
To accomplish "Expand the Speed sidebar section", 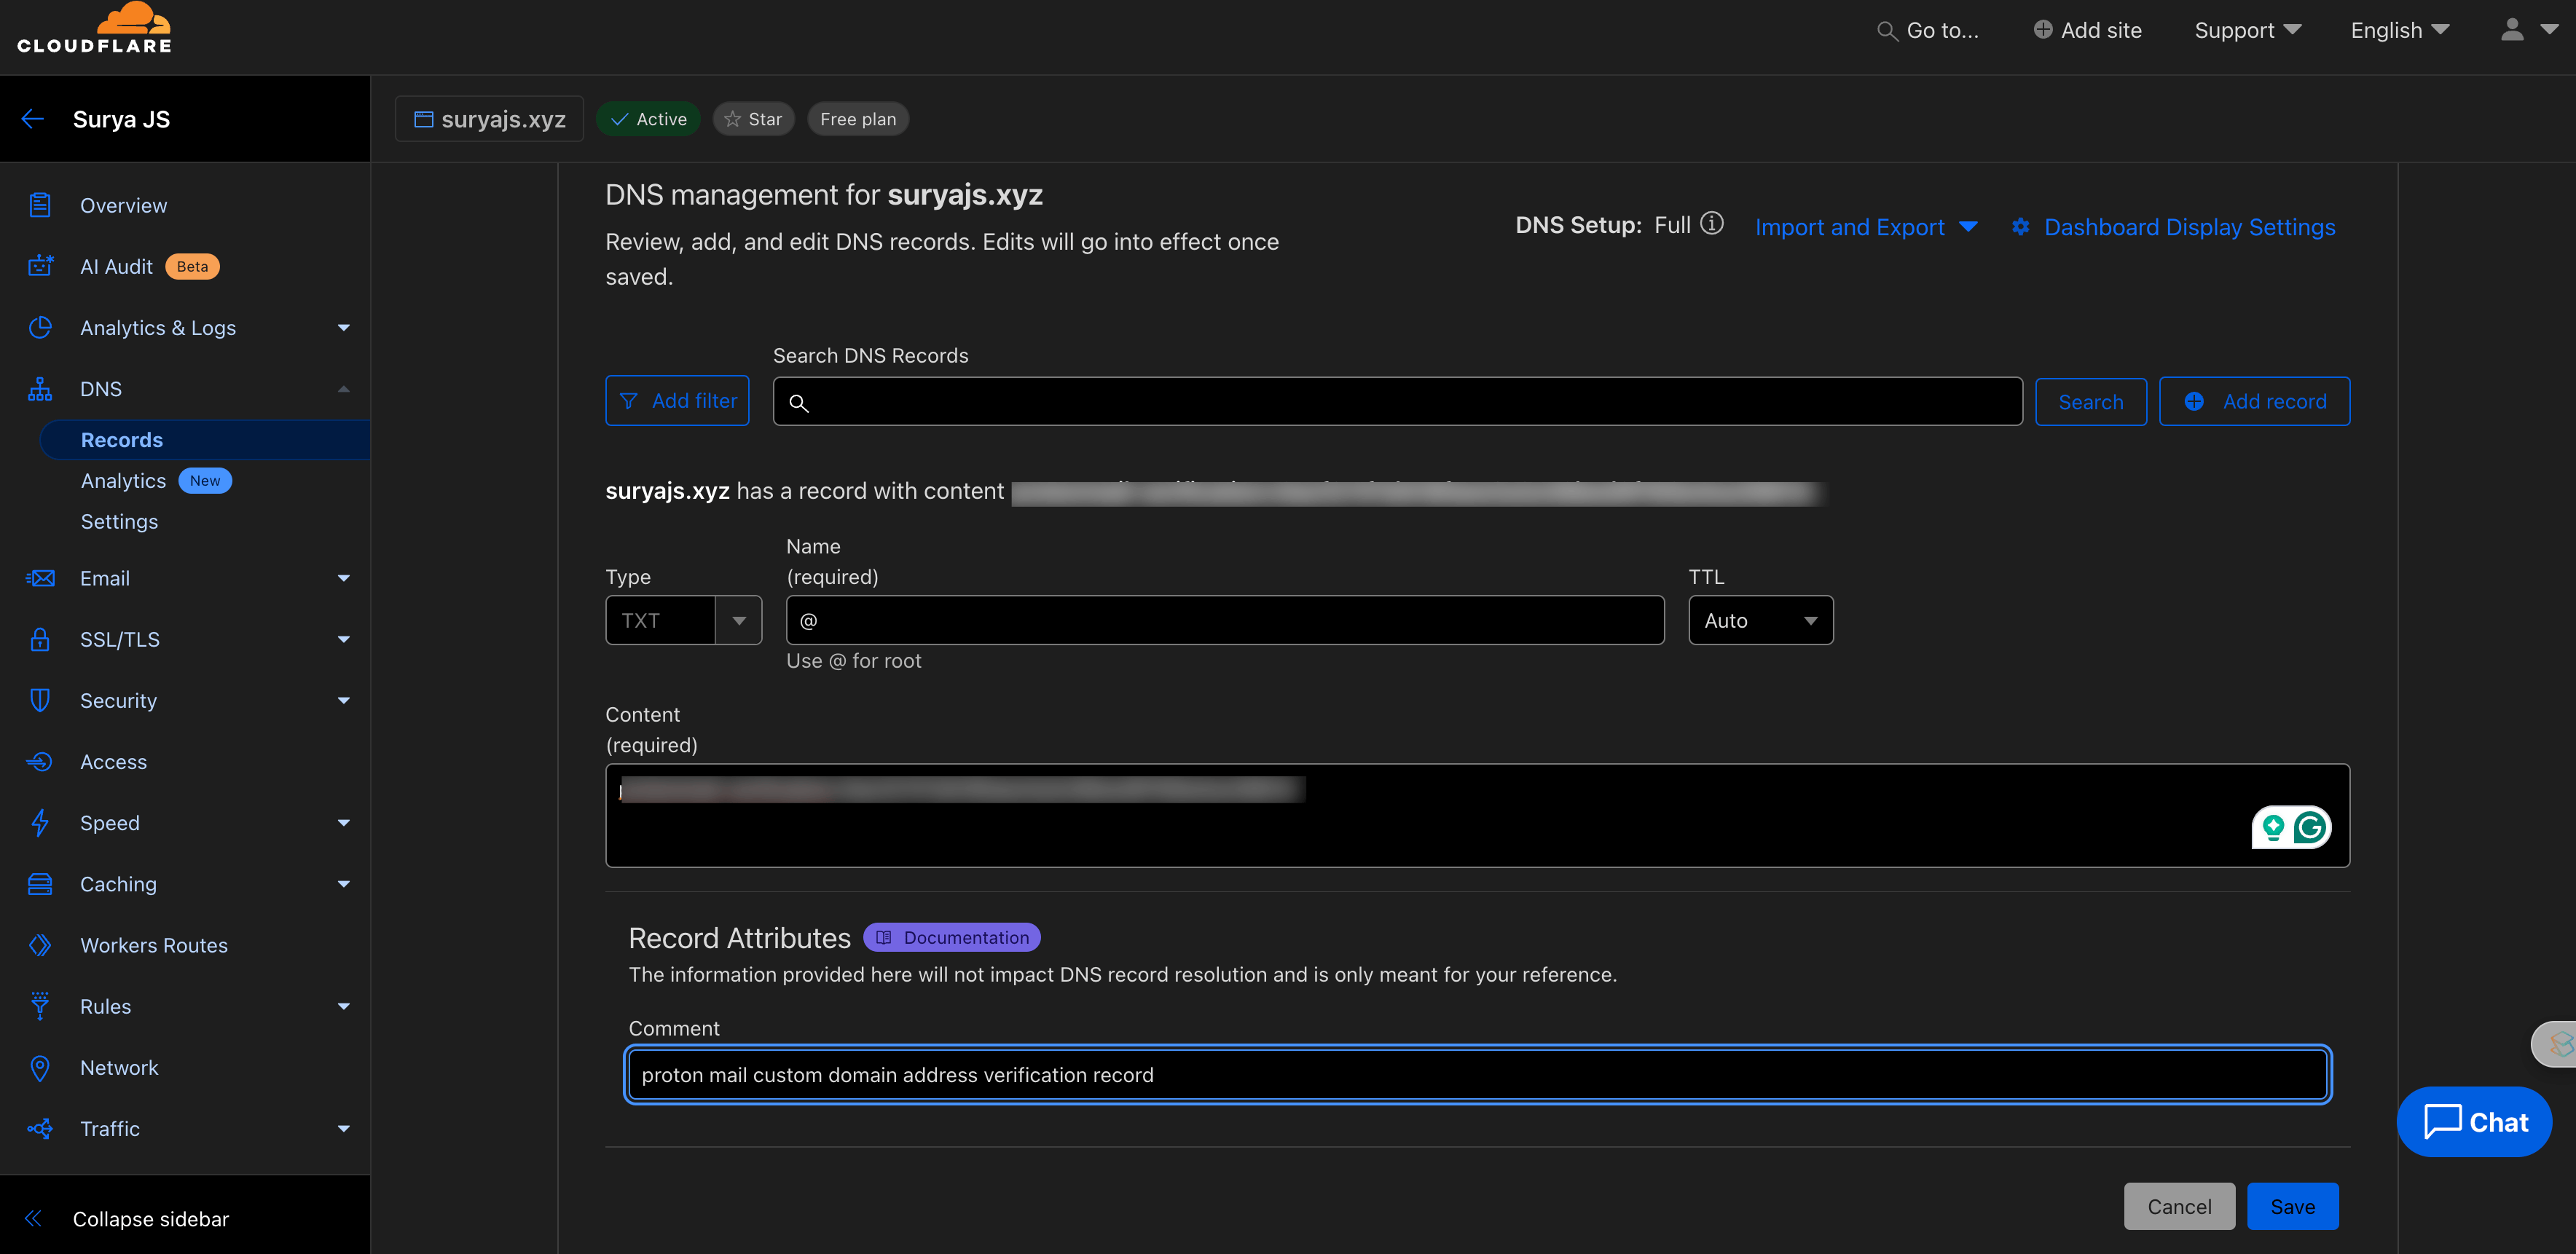I will [344, 823].
